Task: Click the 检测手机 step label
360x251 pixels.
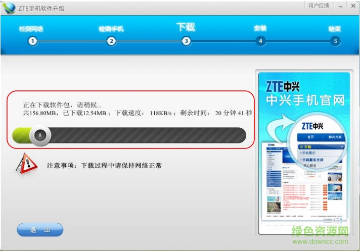Action: point(111,29)
